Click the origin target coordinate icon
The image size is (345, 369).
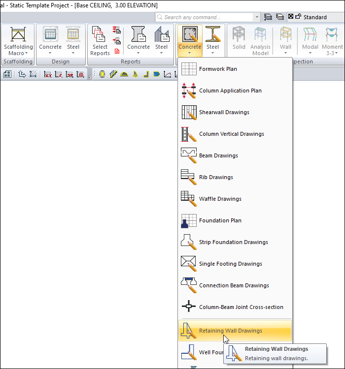point(80,74)
